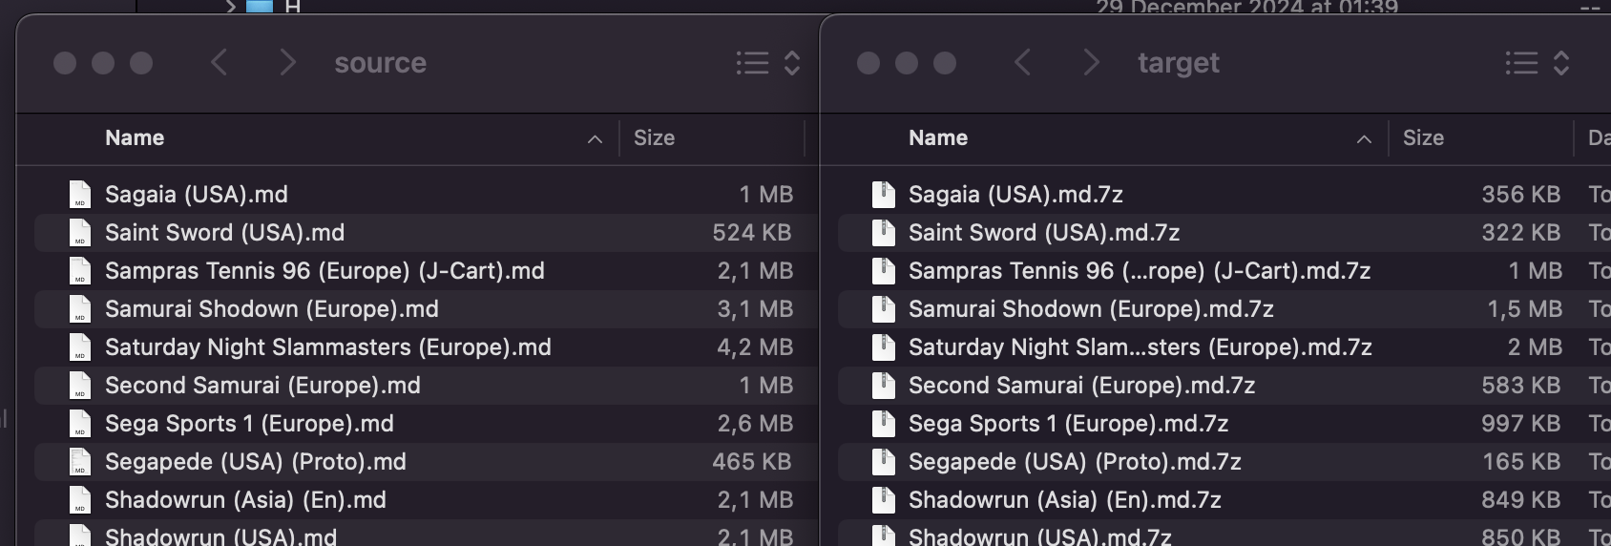This screenshot has height=546, width=1611.
Task: Go forward in the target window
Action: pos(1091,63)
